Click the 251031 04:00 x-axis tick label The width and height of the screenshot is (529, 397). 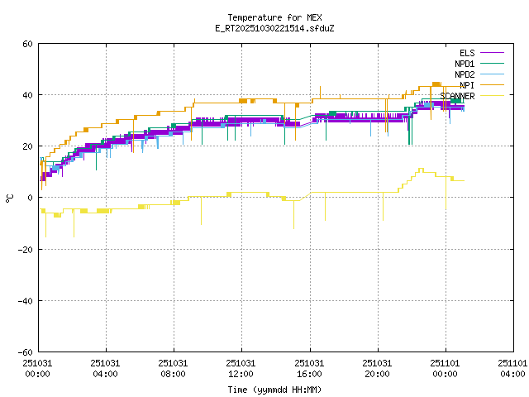tap(106, 368)
